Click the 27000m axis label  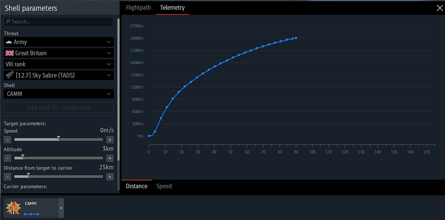[x=137, y=26]
